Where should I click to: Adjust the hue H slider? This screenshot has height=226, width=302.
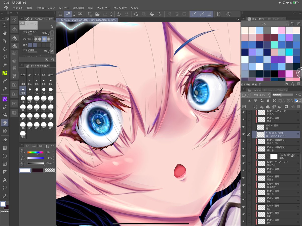click(35, 152)
